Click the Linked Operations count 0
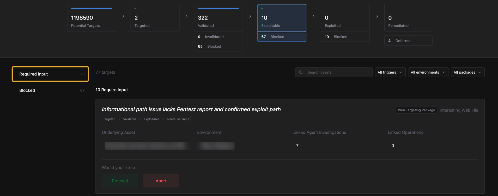498x196 pixels. (393, 146)
